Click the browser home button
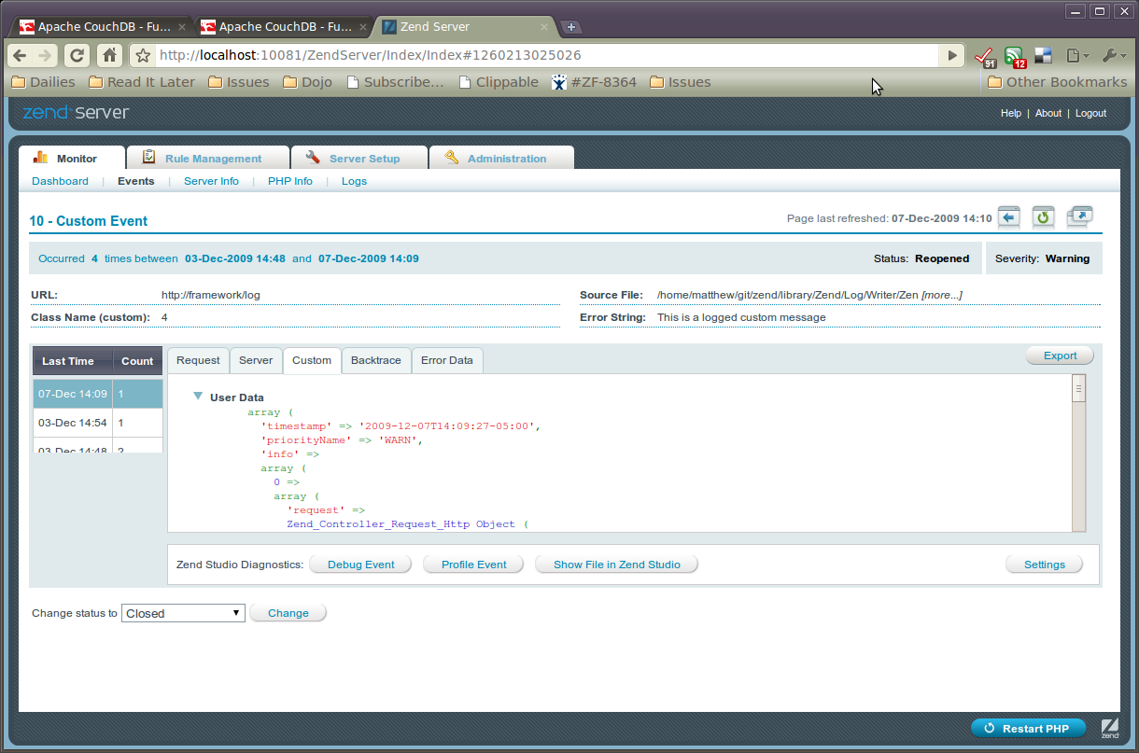Screen dimensions: 1139x753 [x=109, y=55]
